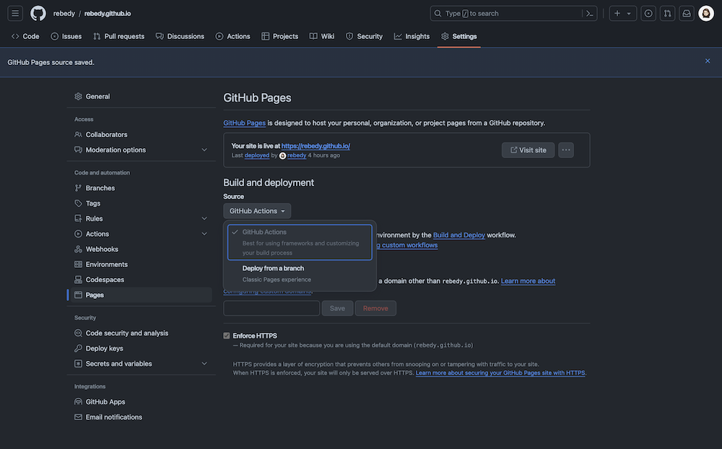Click the Remove custom domain button
The height and width of the screenshot is (449, 722).
tap(375, 308)
